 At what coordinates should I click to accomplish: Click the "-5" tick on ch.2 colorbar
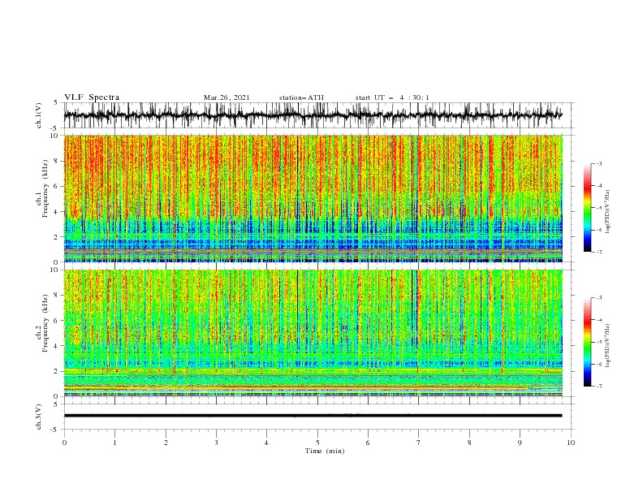click(x=599, y=342)
